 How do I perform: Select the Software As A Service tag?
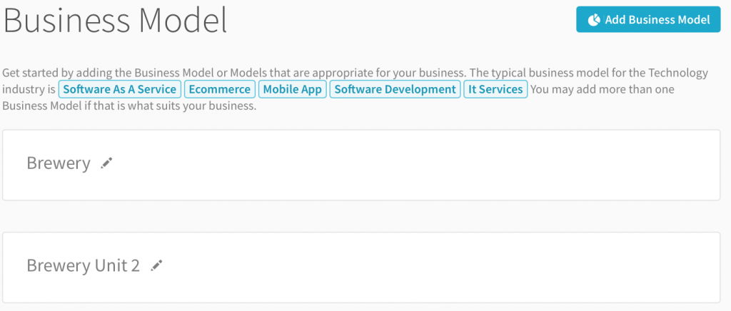120,89
